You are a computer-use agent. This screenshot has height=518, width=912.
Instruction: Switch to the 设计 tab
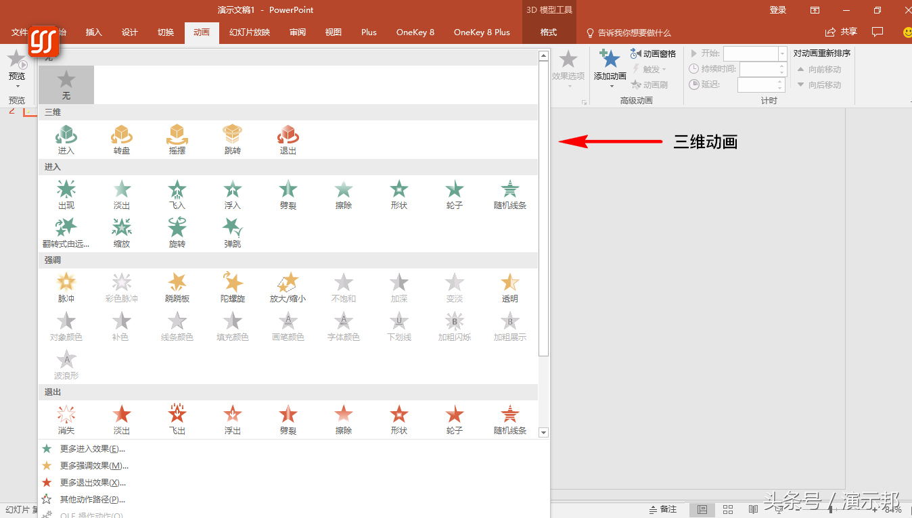click(130, 32)
